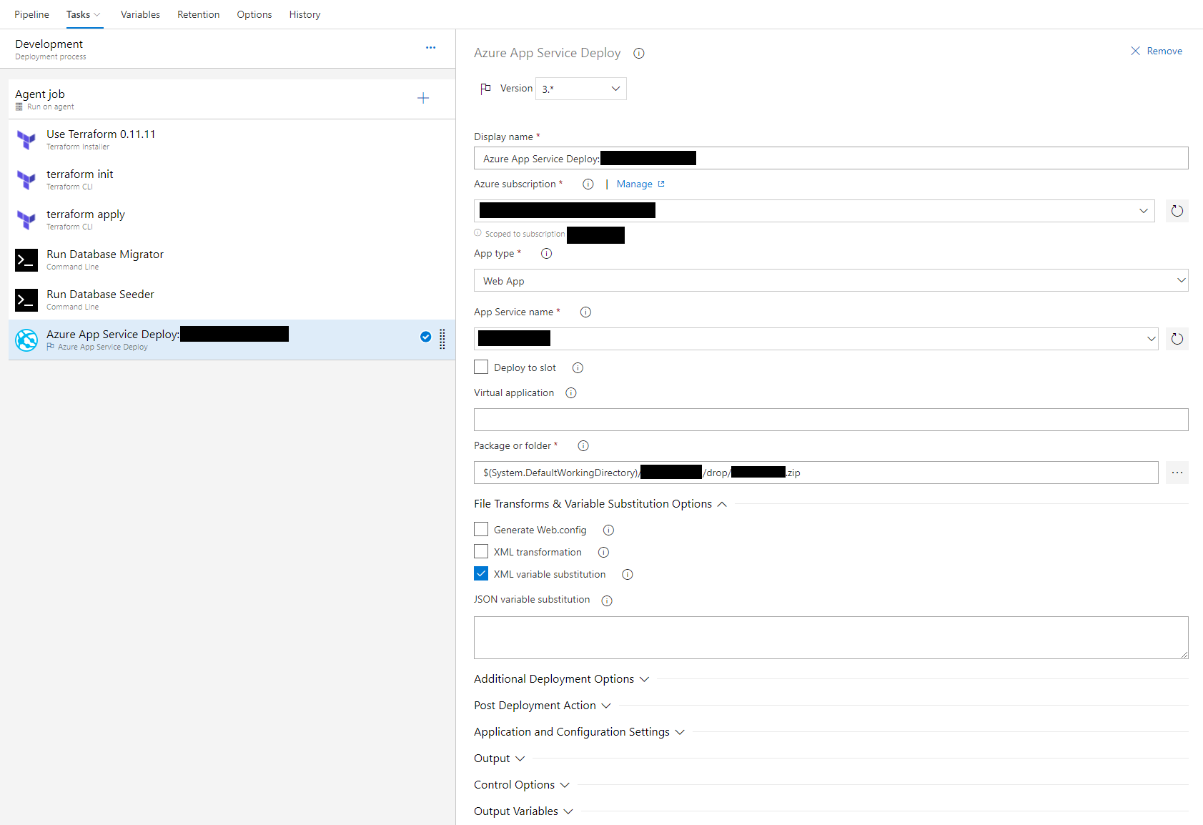1203x825 pixels.
Task: Switch to the Variables tab
Action: click(140, 14)
